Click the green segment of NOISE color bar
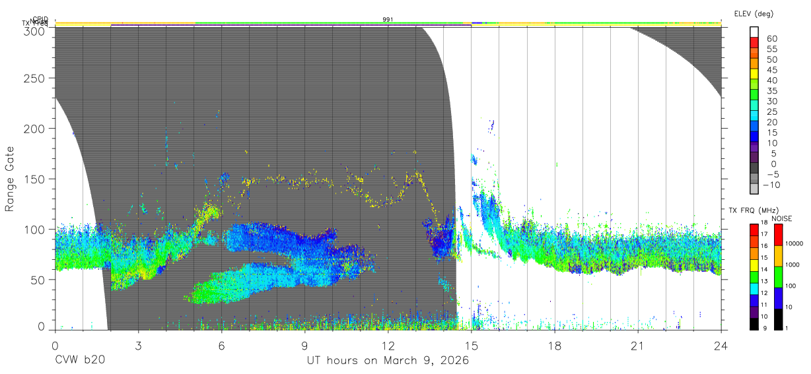Image resolution: width=811 pixels, height=374 pixels. 778,277
